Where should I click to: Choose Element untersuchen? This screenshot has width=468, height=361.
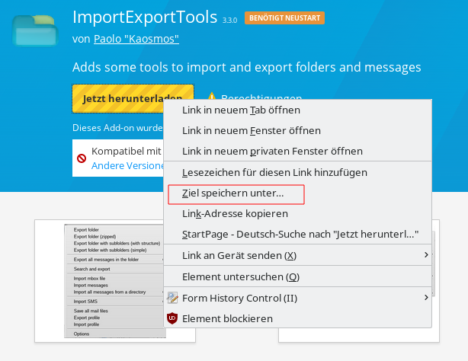241,276
